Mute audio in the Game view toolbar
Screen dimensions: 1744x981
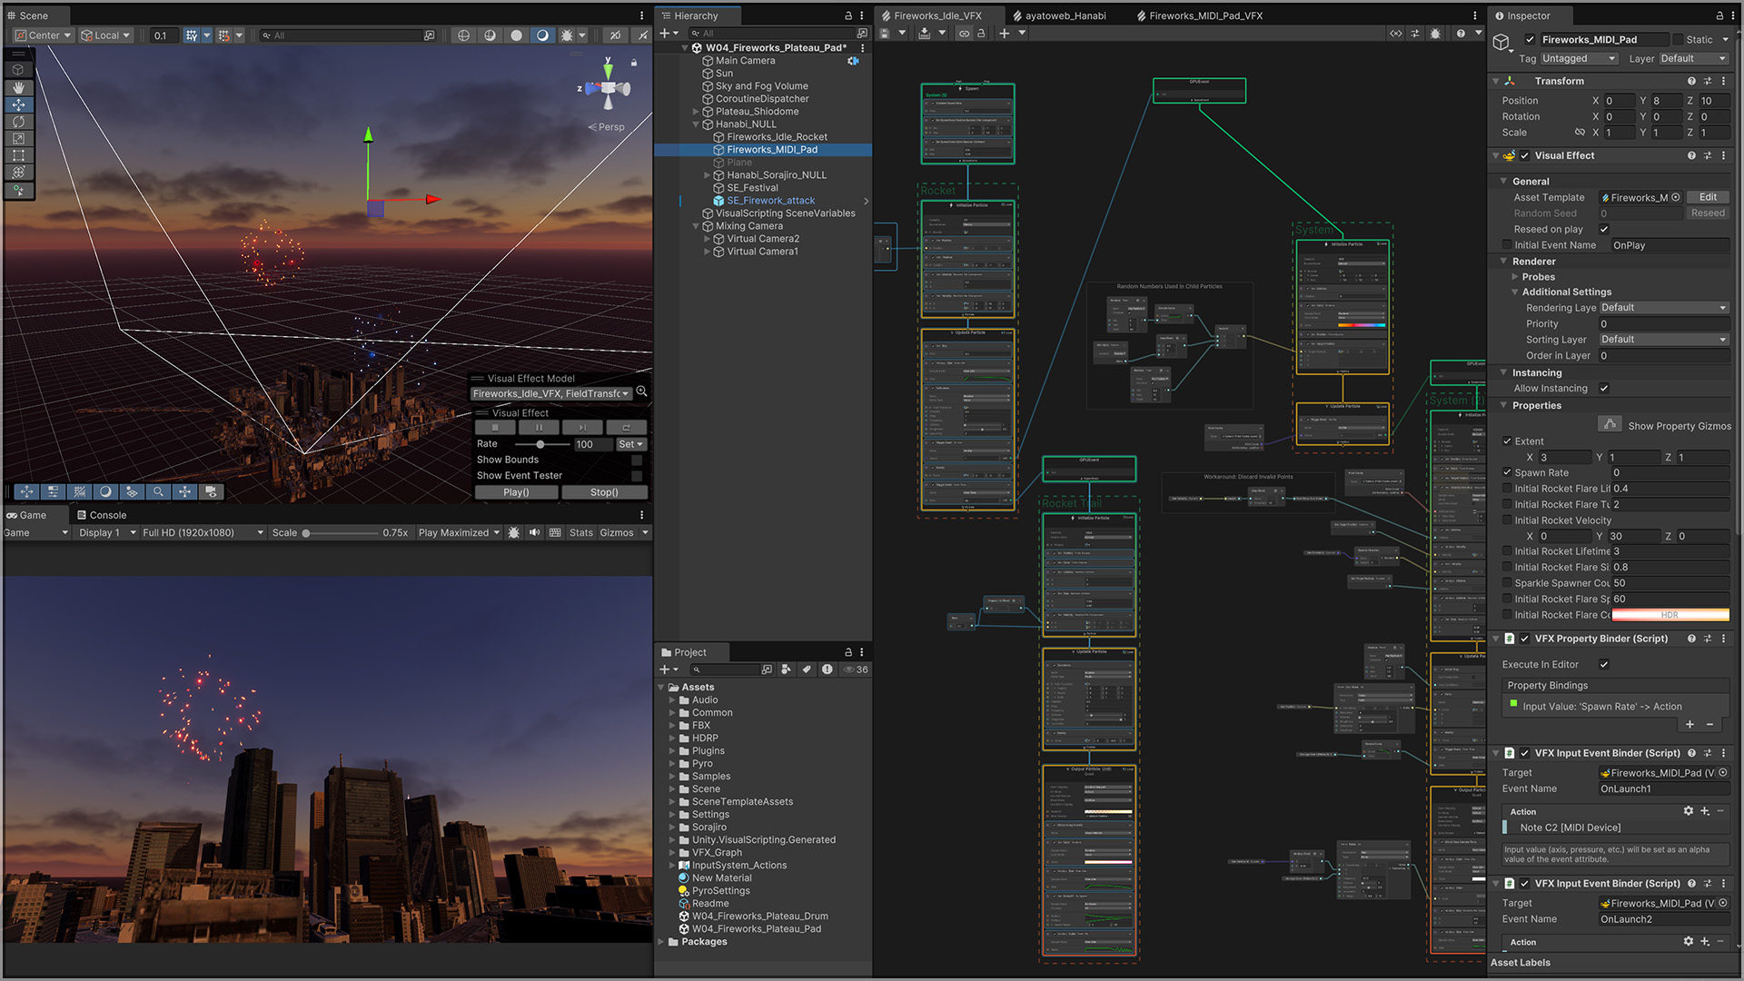[535, 533]
